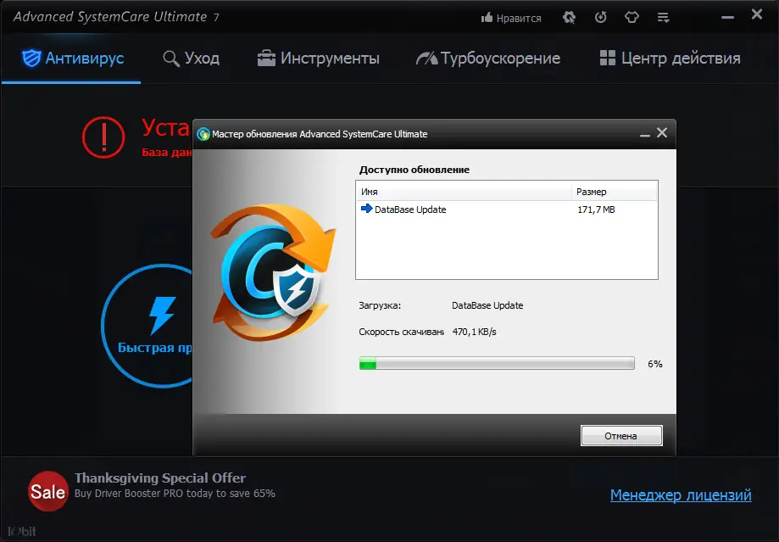779x542 pixels.
Task: Click the Размер column header
Action: (x=615, y=192)
